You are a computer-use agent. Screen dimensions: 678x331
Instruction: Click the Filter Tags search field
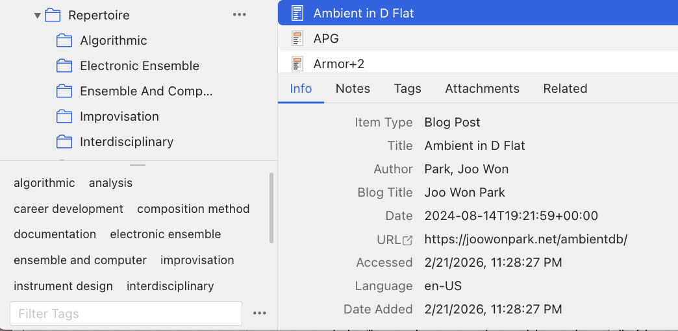click(x=126, y=313)
